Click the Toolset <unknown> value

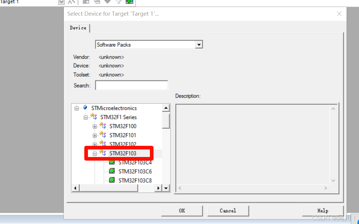click(111, 75)
